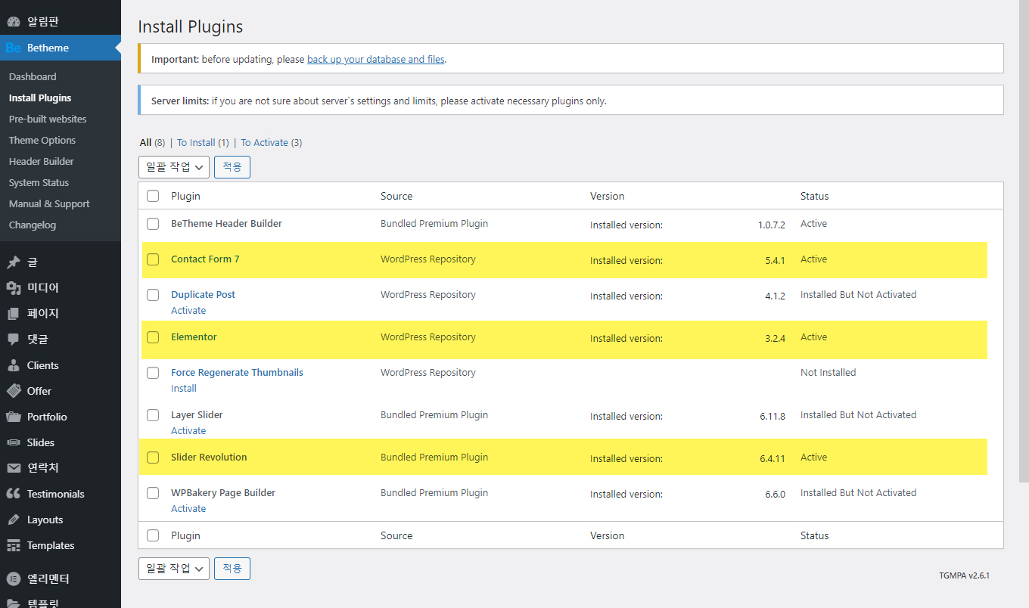Click the media icon beside 미디어

[14, 288]
